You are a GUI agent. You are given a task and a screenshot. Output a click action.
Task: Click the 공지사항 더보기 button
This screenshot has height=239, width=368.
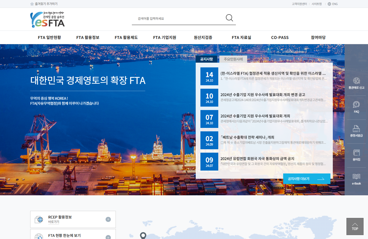pyautogui.click(x=307, y=179)
